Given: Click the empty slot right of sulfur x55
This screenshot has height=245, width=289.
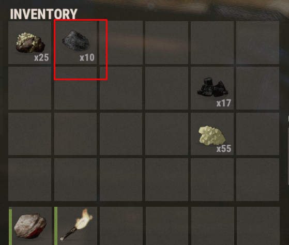Looking at the screenshot, I should point(257,134).
